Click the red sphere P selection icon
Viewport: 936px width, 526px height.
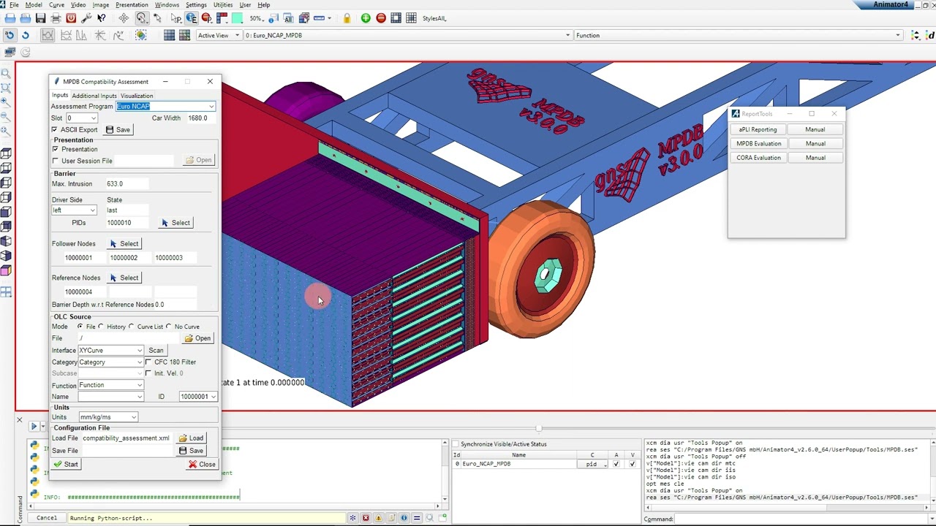pyautogui.click(x=207, y=18)
